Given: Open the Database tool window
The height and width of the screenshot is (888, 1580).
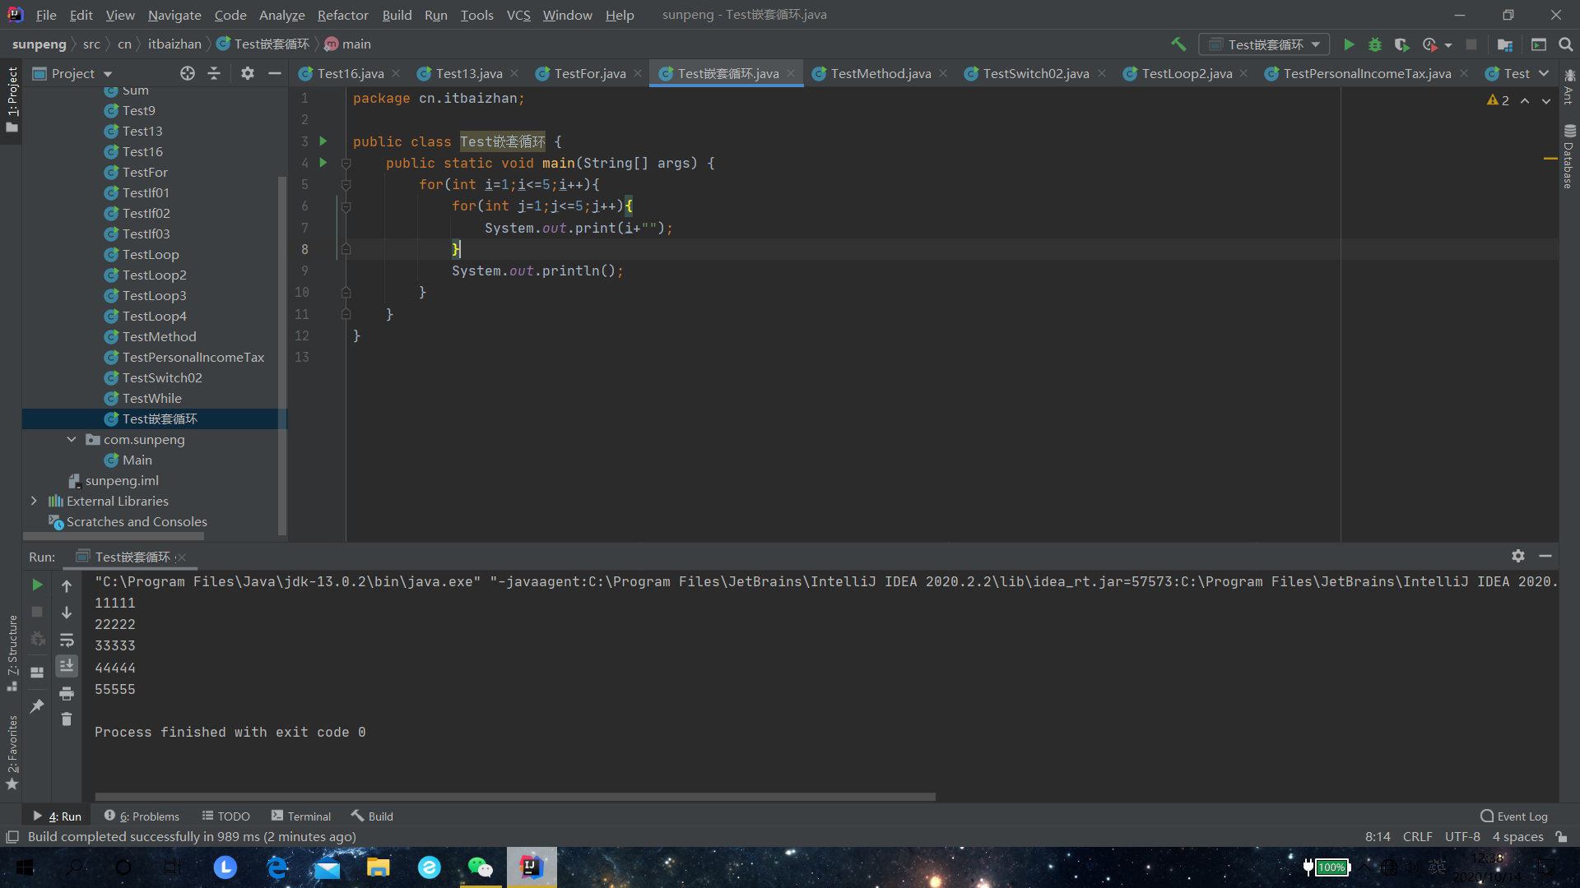Looking at the screenshot, I should click(x=1569, y=157).
